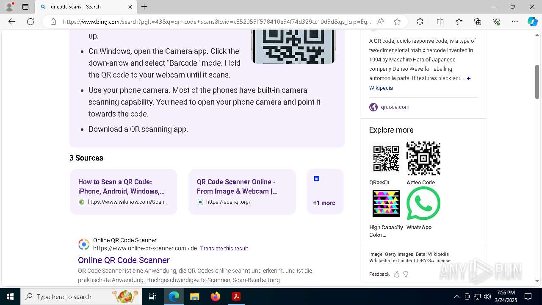The height and width of the screenshot is (305, 542).
Task: Open File Explorer taskbar icon
Action: click(x=194, y=297)
